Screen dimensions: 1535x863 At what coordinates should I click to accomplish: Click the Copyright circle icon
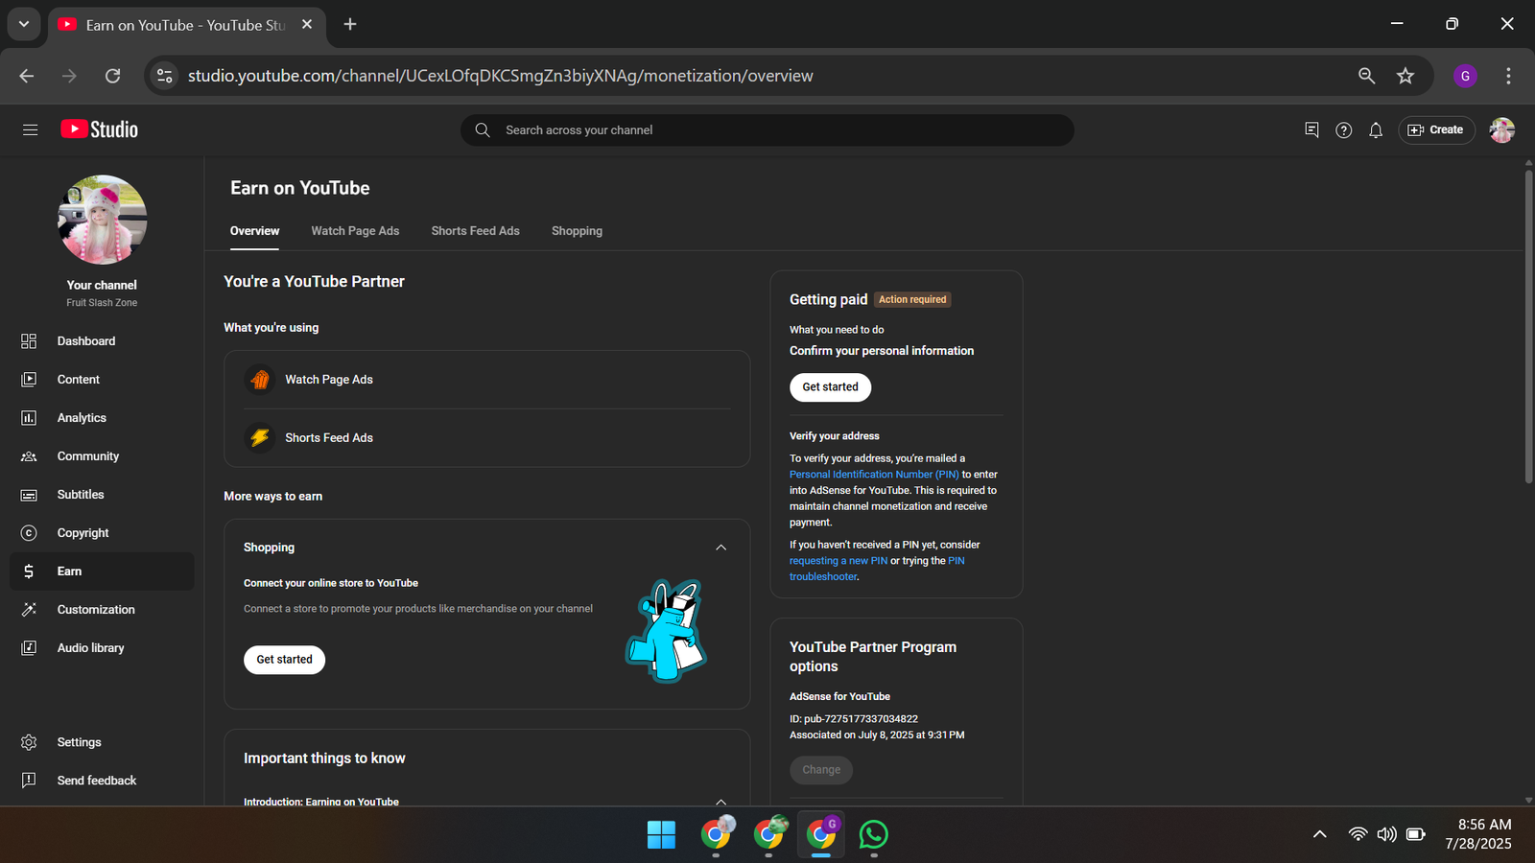29,533
